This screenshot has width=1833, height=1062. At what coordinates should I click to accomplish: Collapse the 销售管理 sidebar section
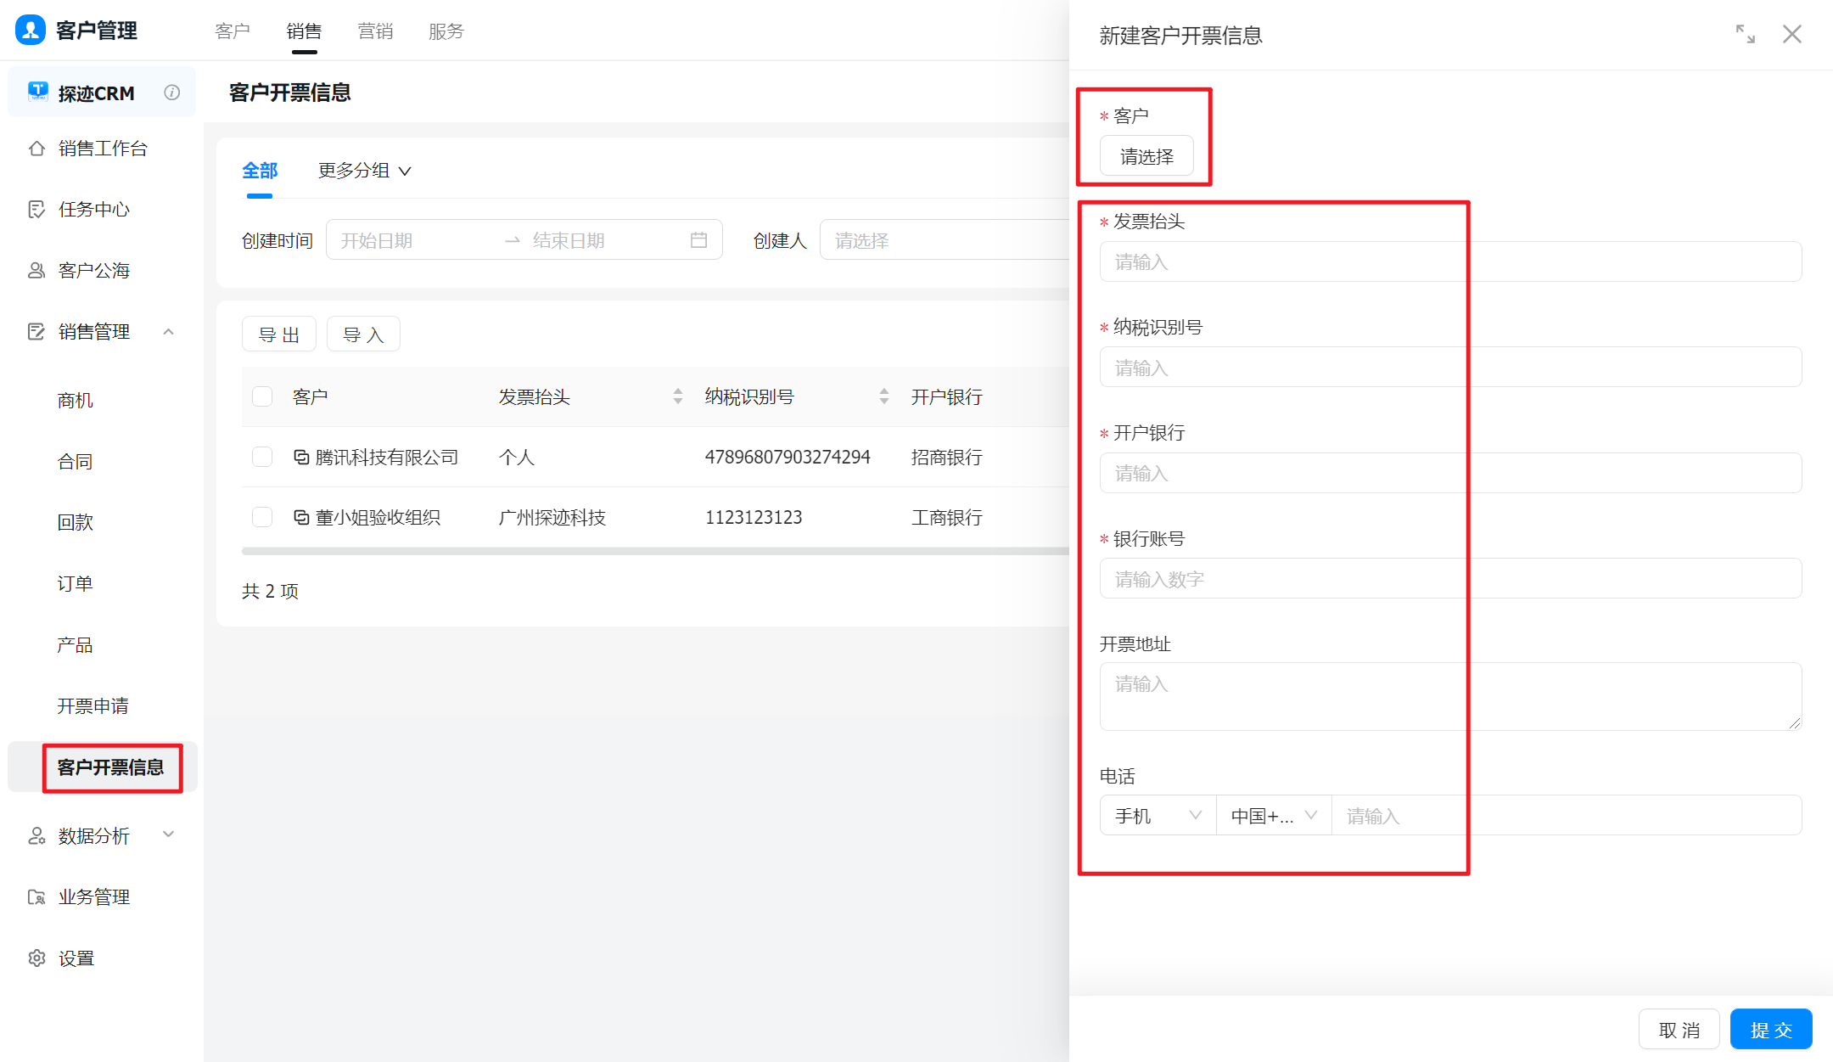168,332
